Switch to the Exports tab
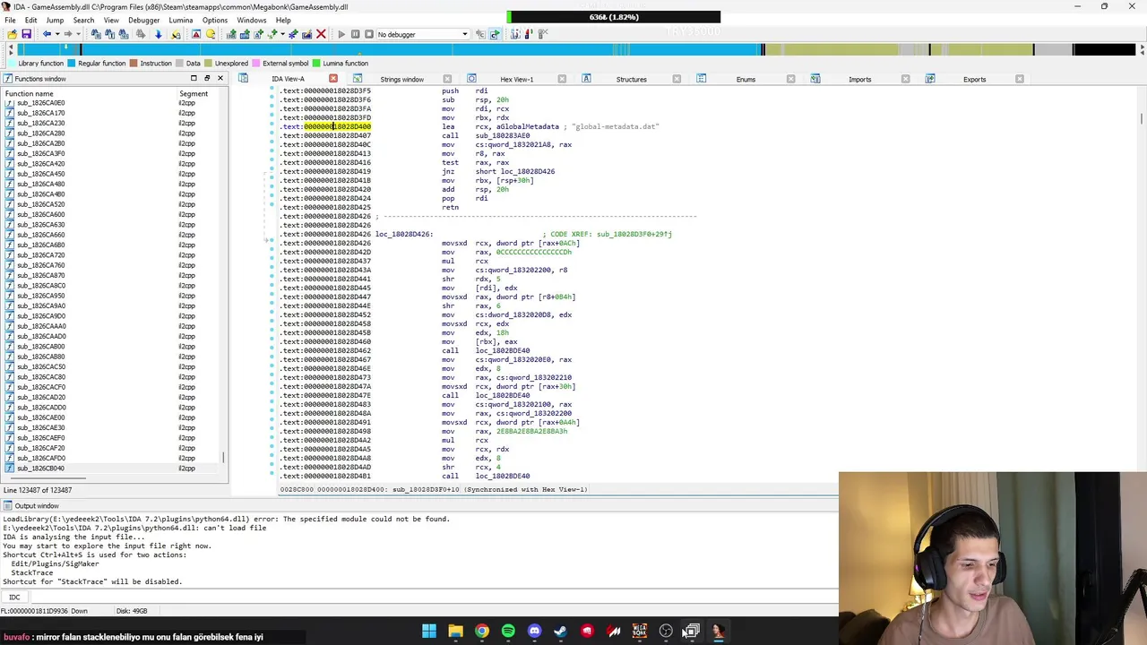The image size is (1147, 645). tap(974, 79)
